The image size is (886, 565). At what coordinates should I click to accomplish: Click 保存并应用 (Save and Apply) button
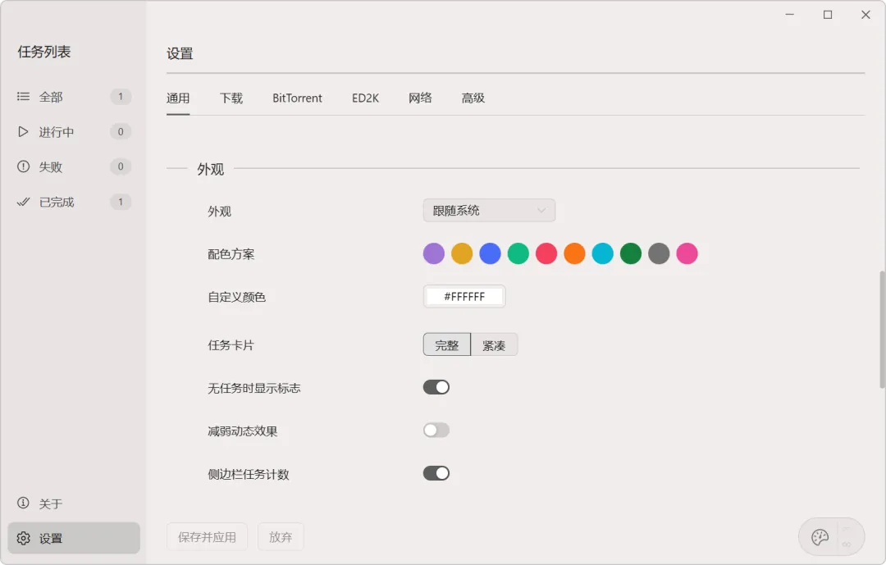point(207,537)
